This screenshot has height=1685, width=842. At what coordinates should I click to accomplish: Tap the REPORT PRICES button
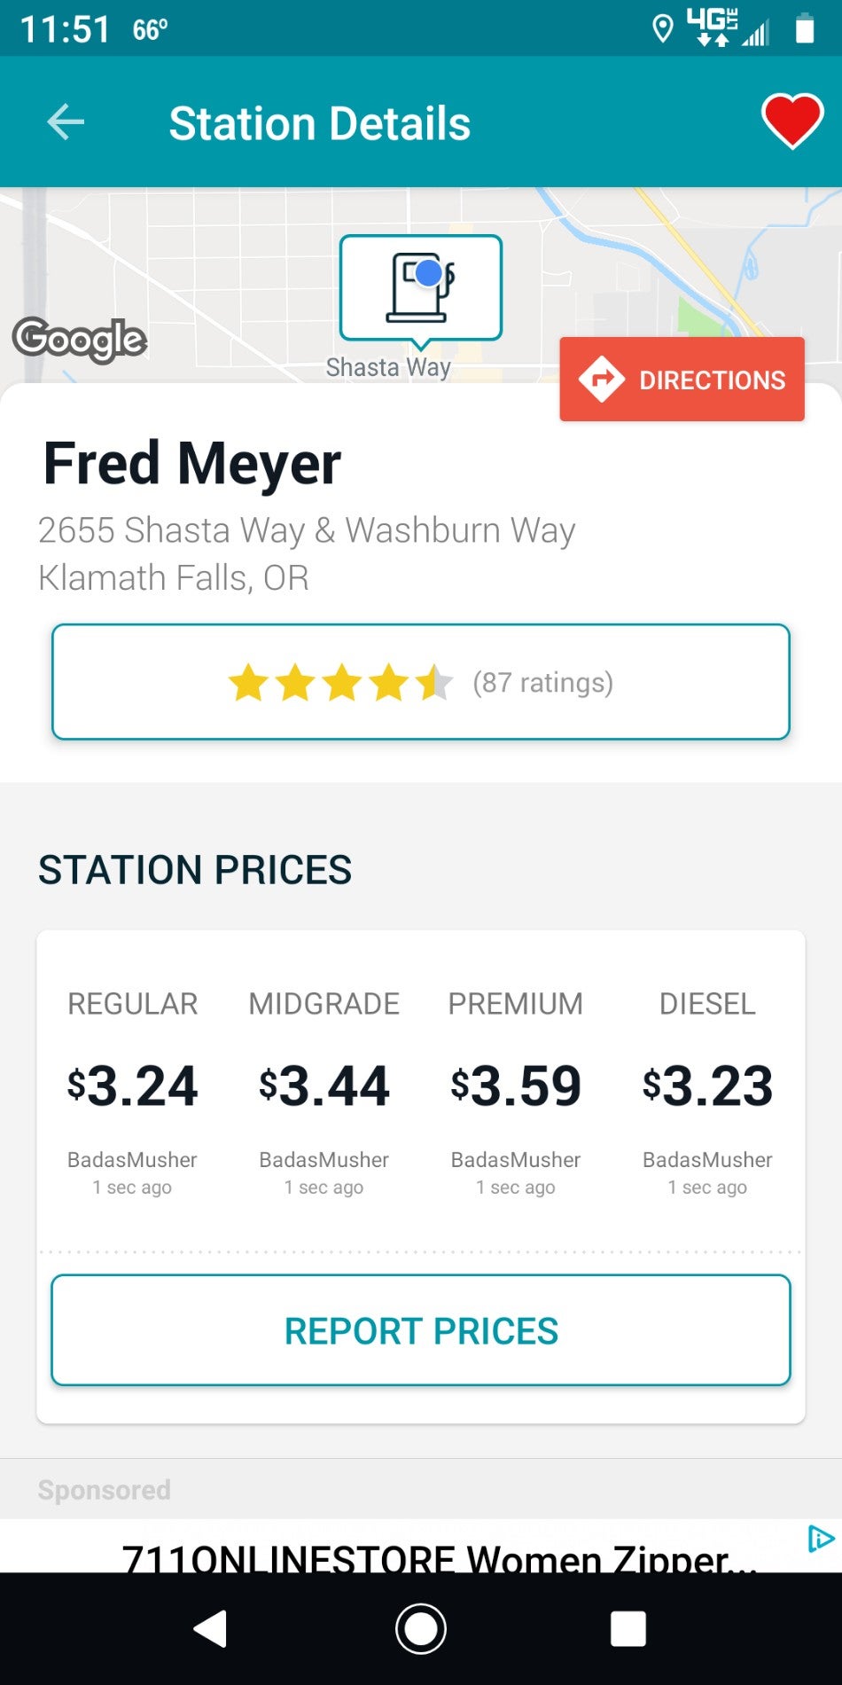421,1330
